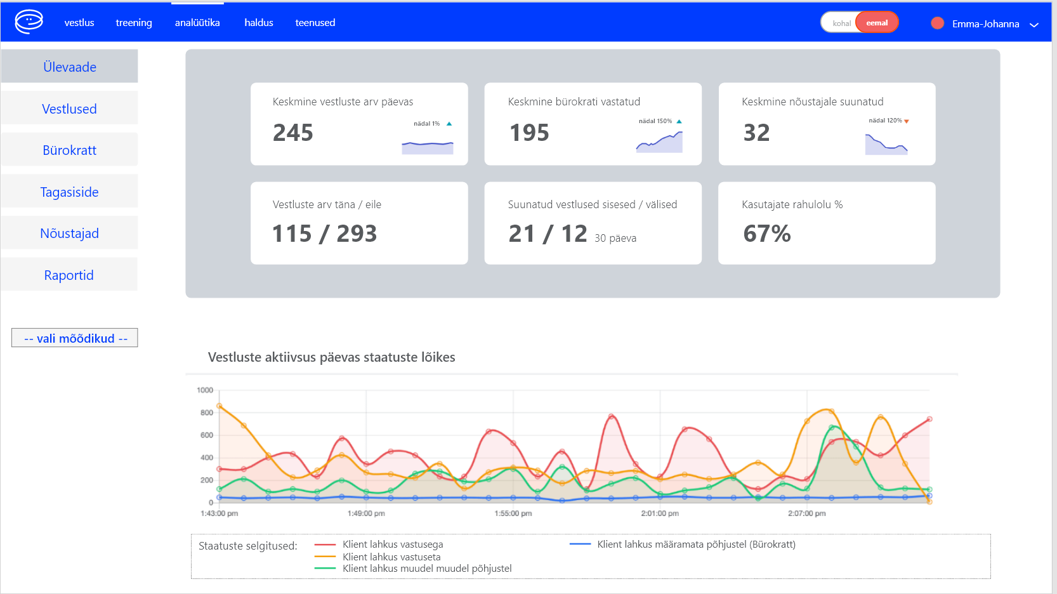
Task: Toggle 'Klient lahkus vastuseta' orange legend
Action: pyautogui.click(x=378, y=557)
